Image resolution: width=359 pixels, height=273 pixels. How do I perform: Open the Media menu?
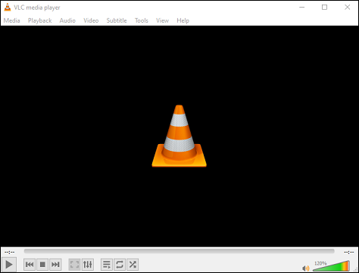[x=11, y=20]
